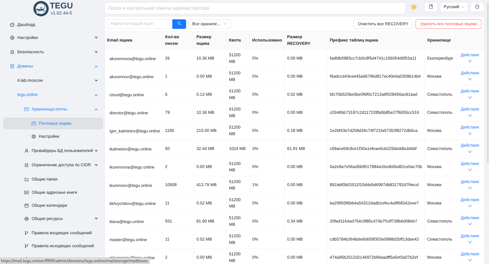Click the blue mailbox search icon button
The height and width of the screenshot is (264, 489).
tap(179, 24)
